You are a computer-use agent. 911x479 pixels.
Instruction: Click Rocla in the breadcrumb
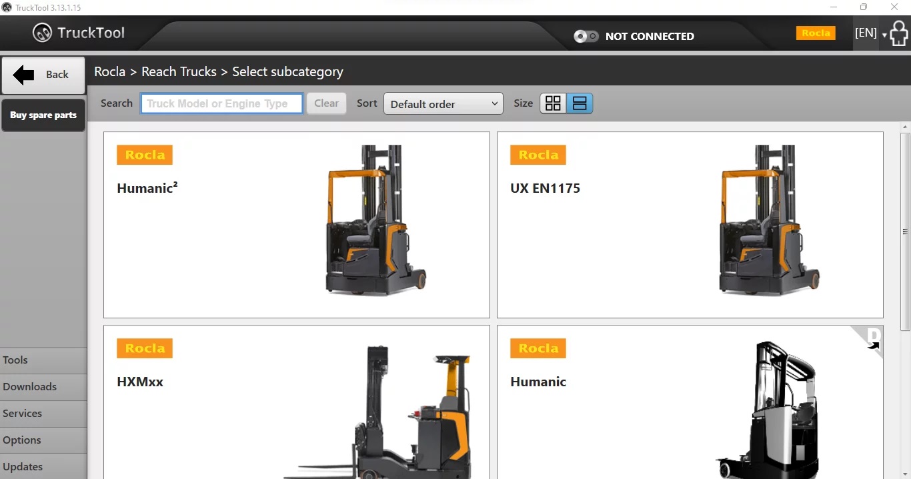pos(109,71)
